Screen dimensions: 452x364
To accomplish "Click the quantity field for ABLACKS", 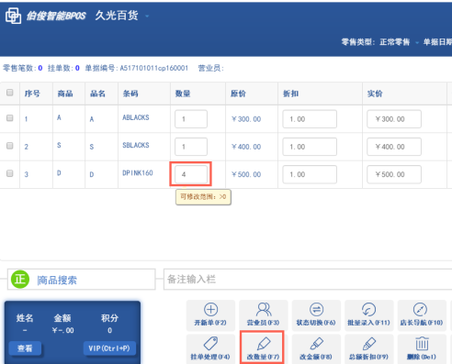I will [x=191, y=119].
